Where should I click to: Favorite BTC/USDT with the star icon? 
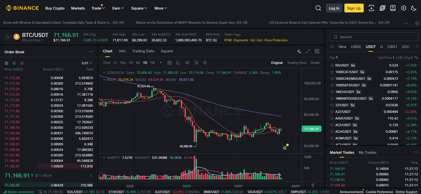[8, 37]
